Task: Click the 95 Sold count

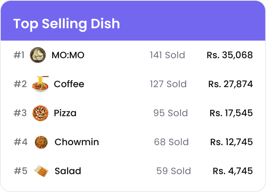Action: coord(170,113)
